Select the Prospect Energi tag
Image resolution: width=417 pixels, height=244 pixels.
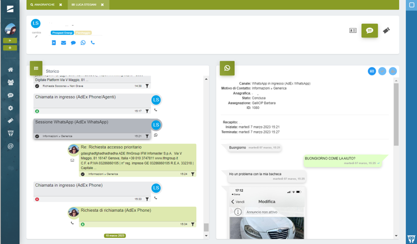[62, 33]
